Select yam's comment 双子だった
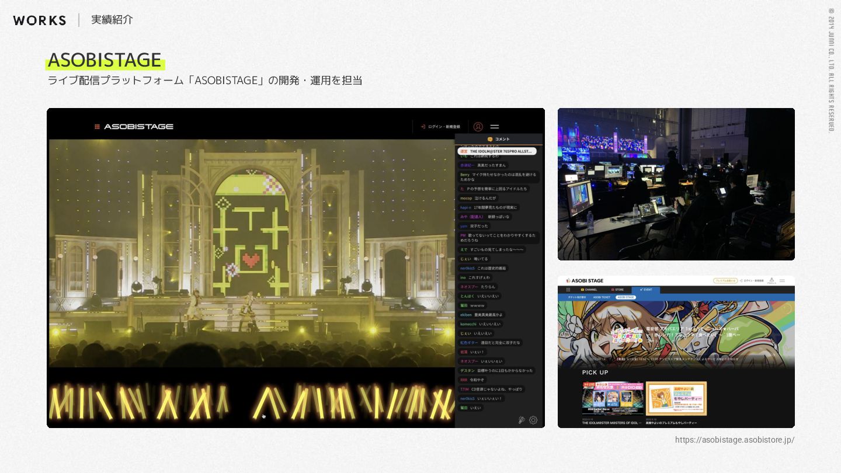The width and height of the screenshot is (841, 473). coord(474,226)
